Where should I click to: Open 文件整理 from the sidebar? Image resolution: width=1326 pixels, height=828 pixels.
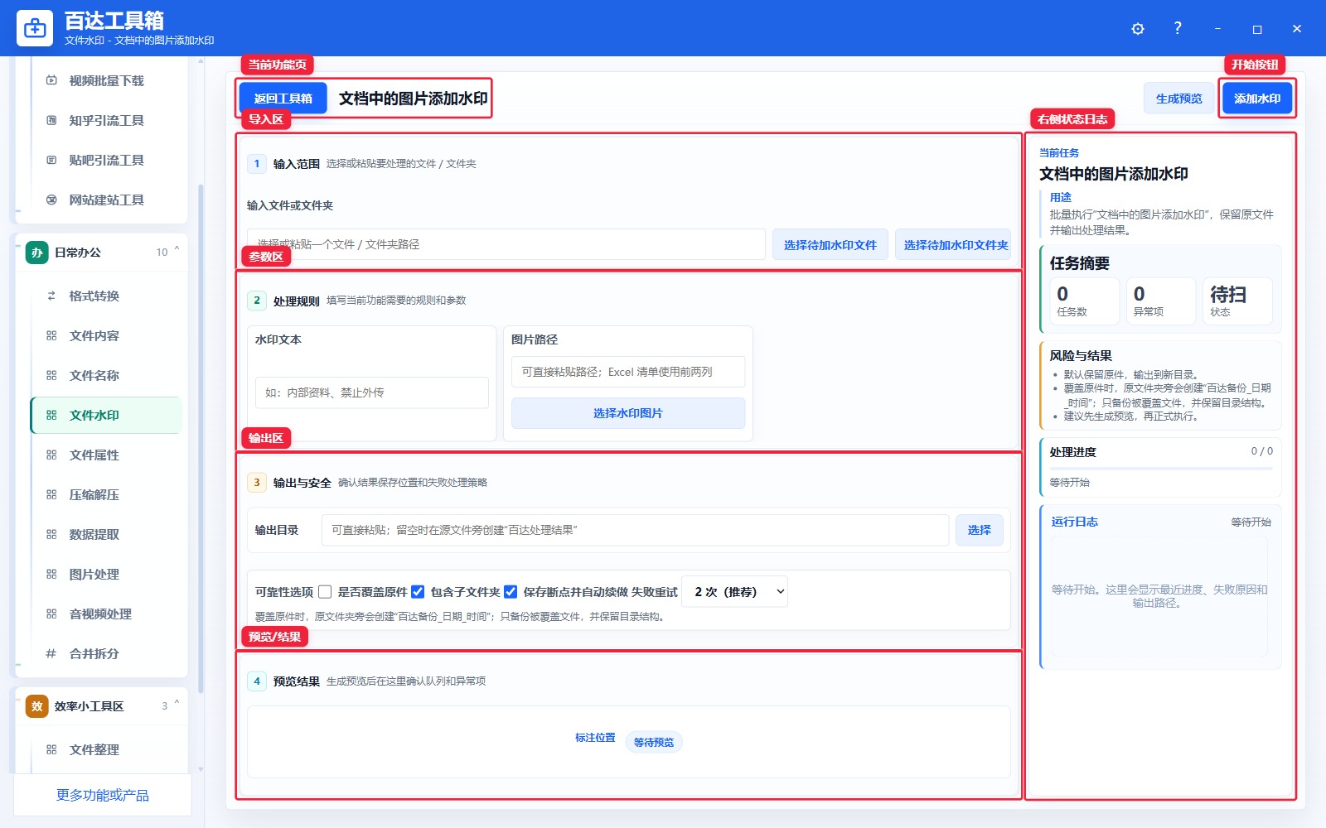coord(106,749)
